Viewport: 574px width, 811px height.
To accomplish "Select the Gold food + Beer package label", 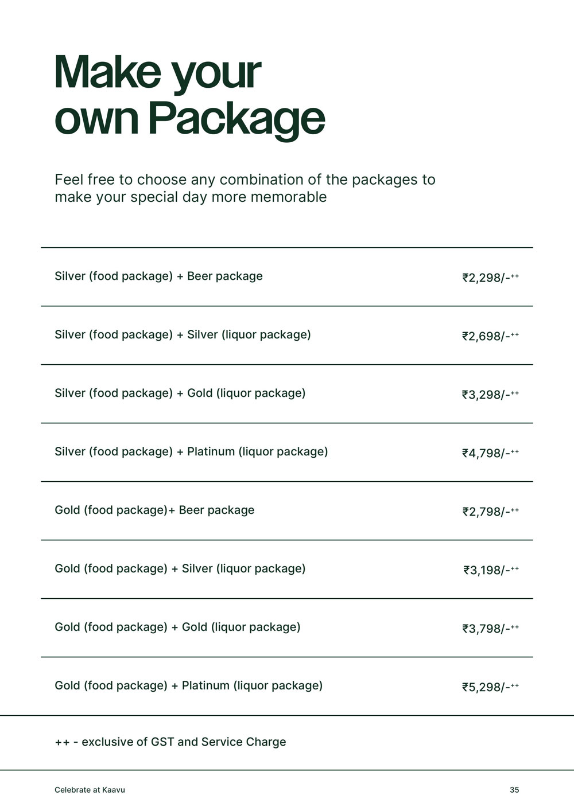I will pos(154,510).
